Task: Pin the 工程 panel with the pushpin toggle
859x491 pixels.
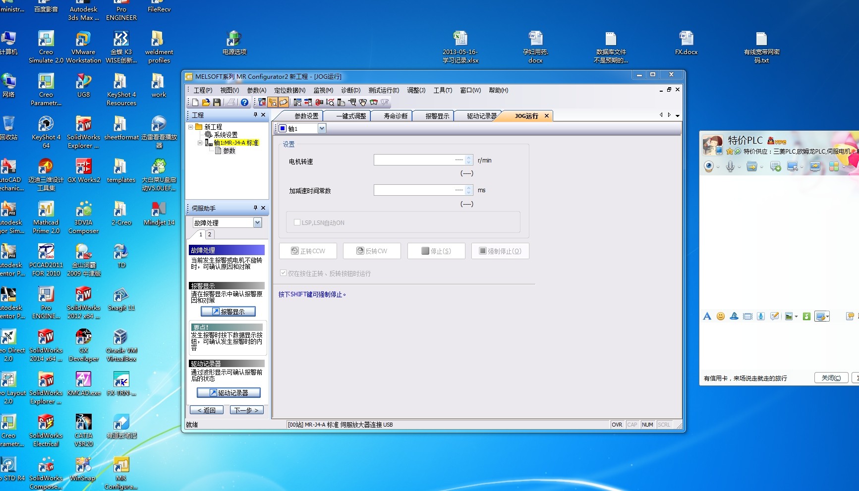Action: click(255, 115)
